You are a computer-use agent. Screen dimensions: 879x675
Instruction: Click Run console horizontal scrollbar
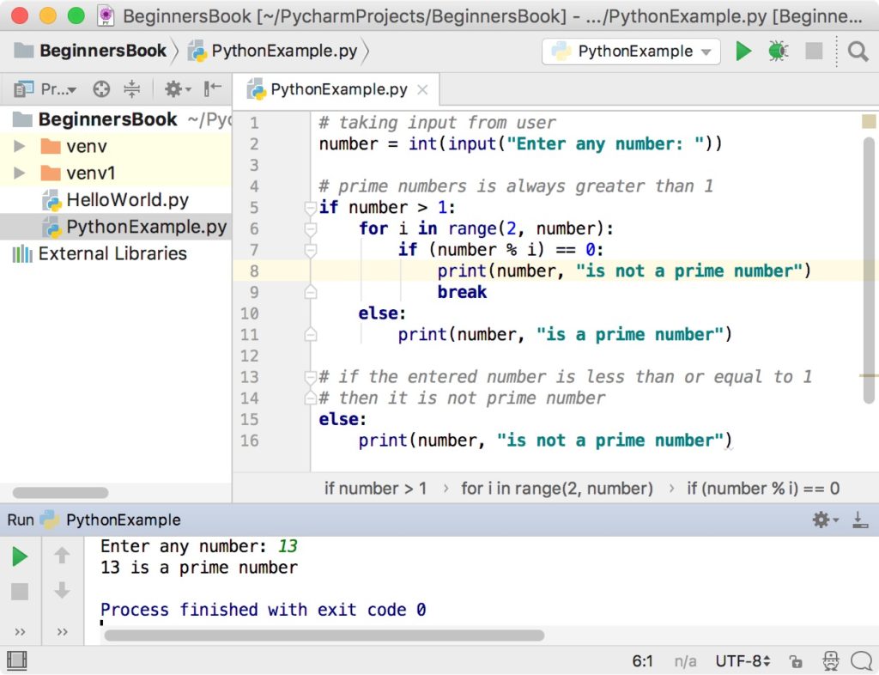[324, 635]
